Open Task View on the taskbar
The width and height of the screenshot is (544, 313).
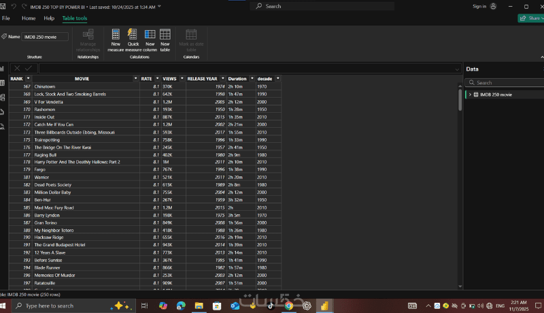144,306
